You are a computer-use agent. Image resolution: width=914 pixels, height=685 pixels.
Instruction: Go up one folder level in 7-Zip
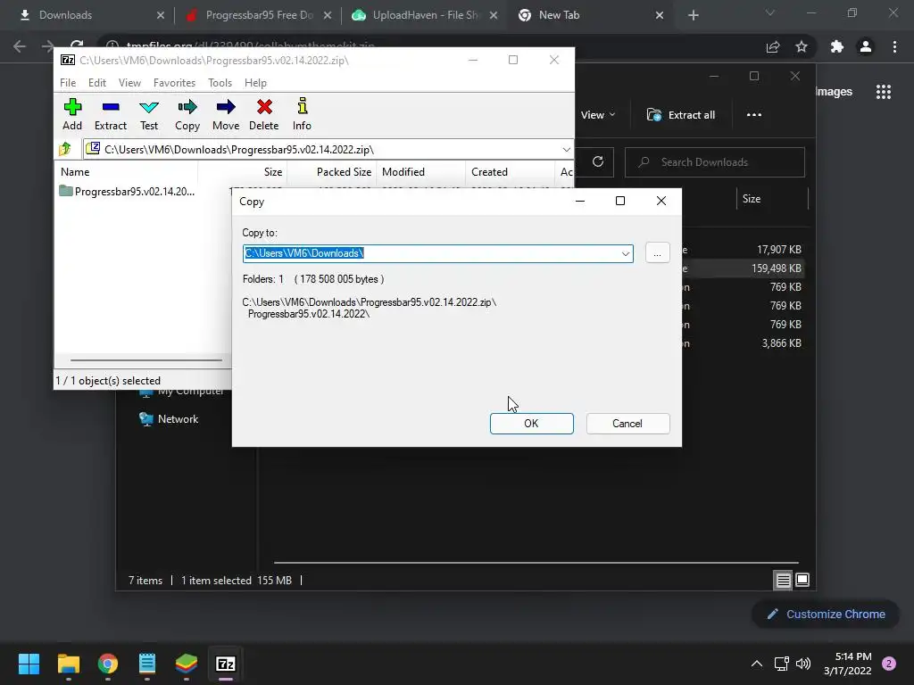pyautogui.click(x=65, y=150)
